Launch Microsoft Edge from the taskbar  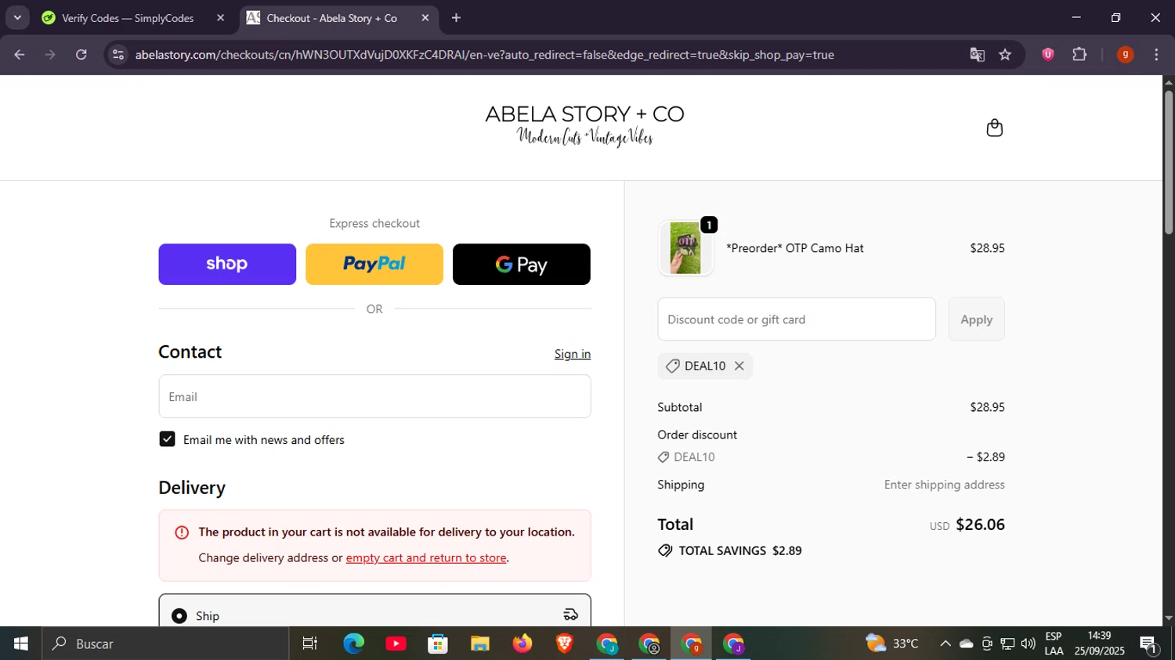[x=353, y=644]
